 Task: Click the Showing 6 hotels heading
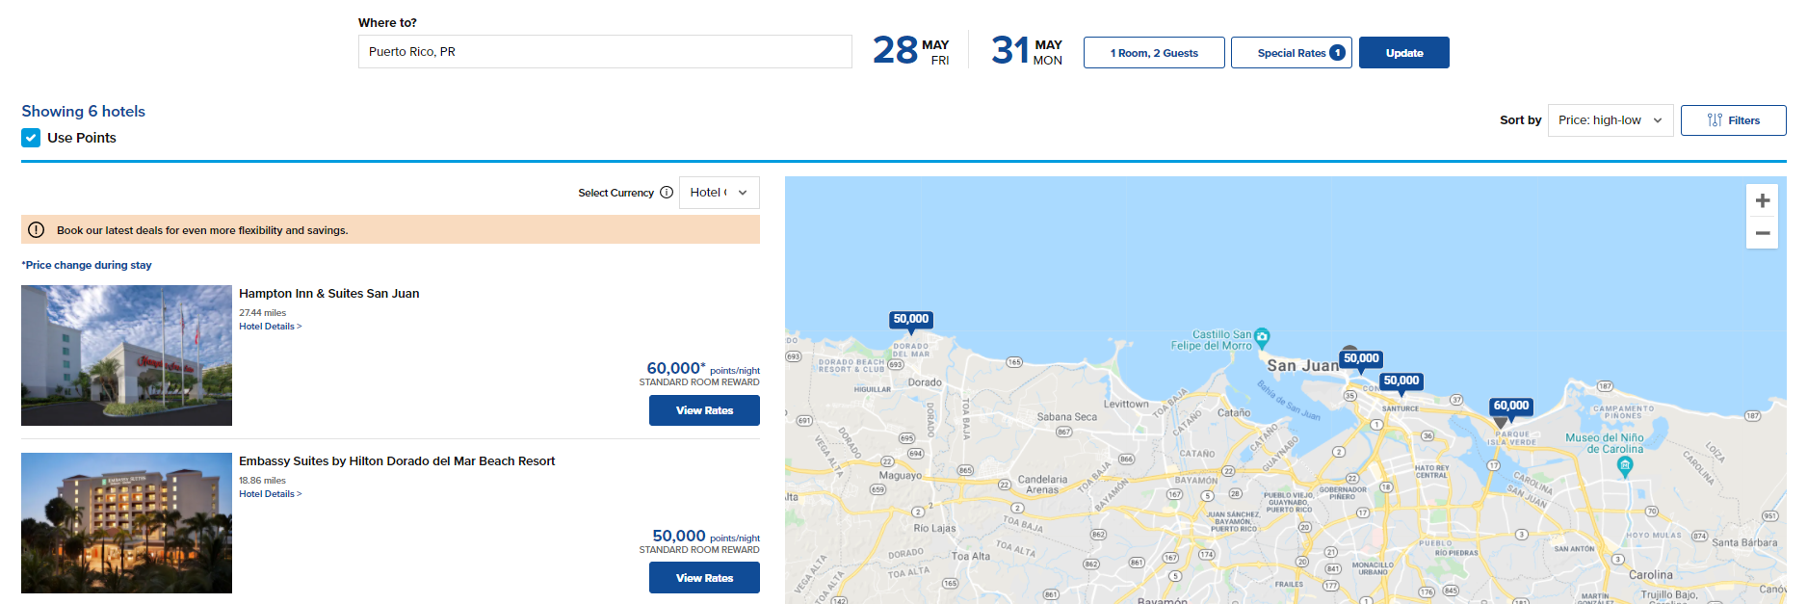(x=84, y=112)
